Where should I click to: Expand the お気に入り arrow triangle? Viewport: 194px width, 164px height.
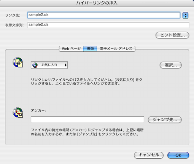66,65
